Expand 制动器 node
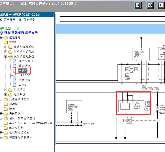Screen dimensions: 165x152 tap(1, 104)
